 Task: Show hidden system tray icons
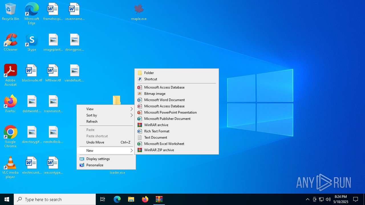click(307, 199)
